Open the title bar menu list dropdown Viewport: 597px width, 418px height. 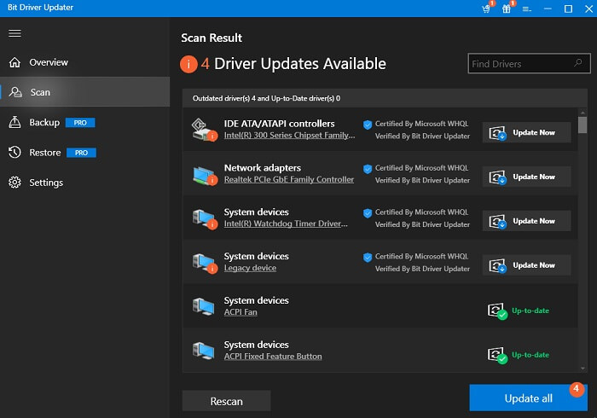pos(526,9)
